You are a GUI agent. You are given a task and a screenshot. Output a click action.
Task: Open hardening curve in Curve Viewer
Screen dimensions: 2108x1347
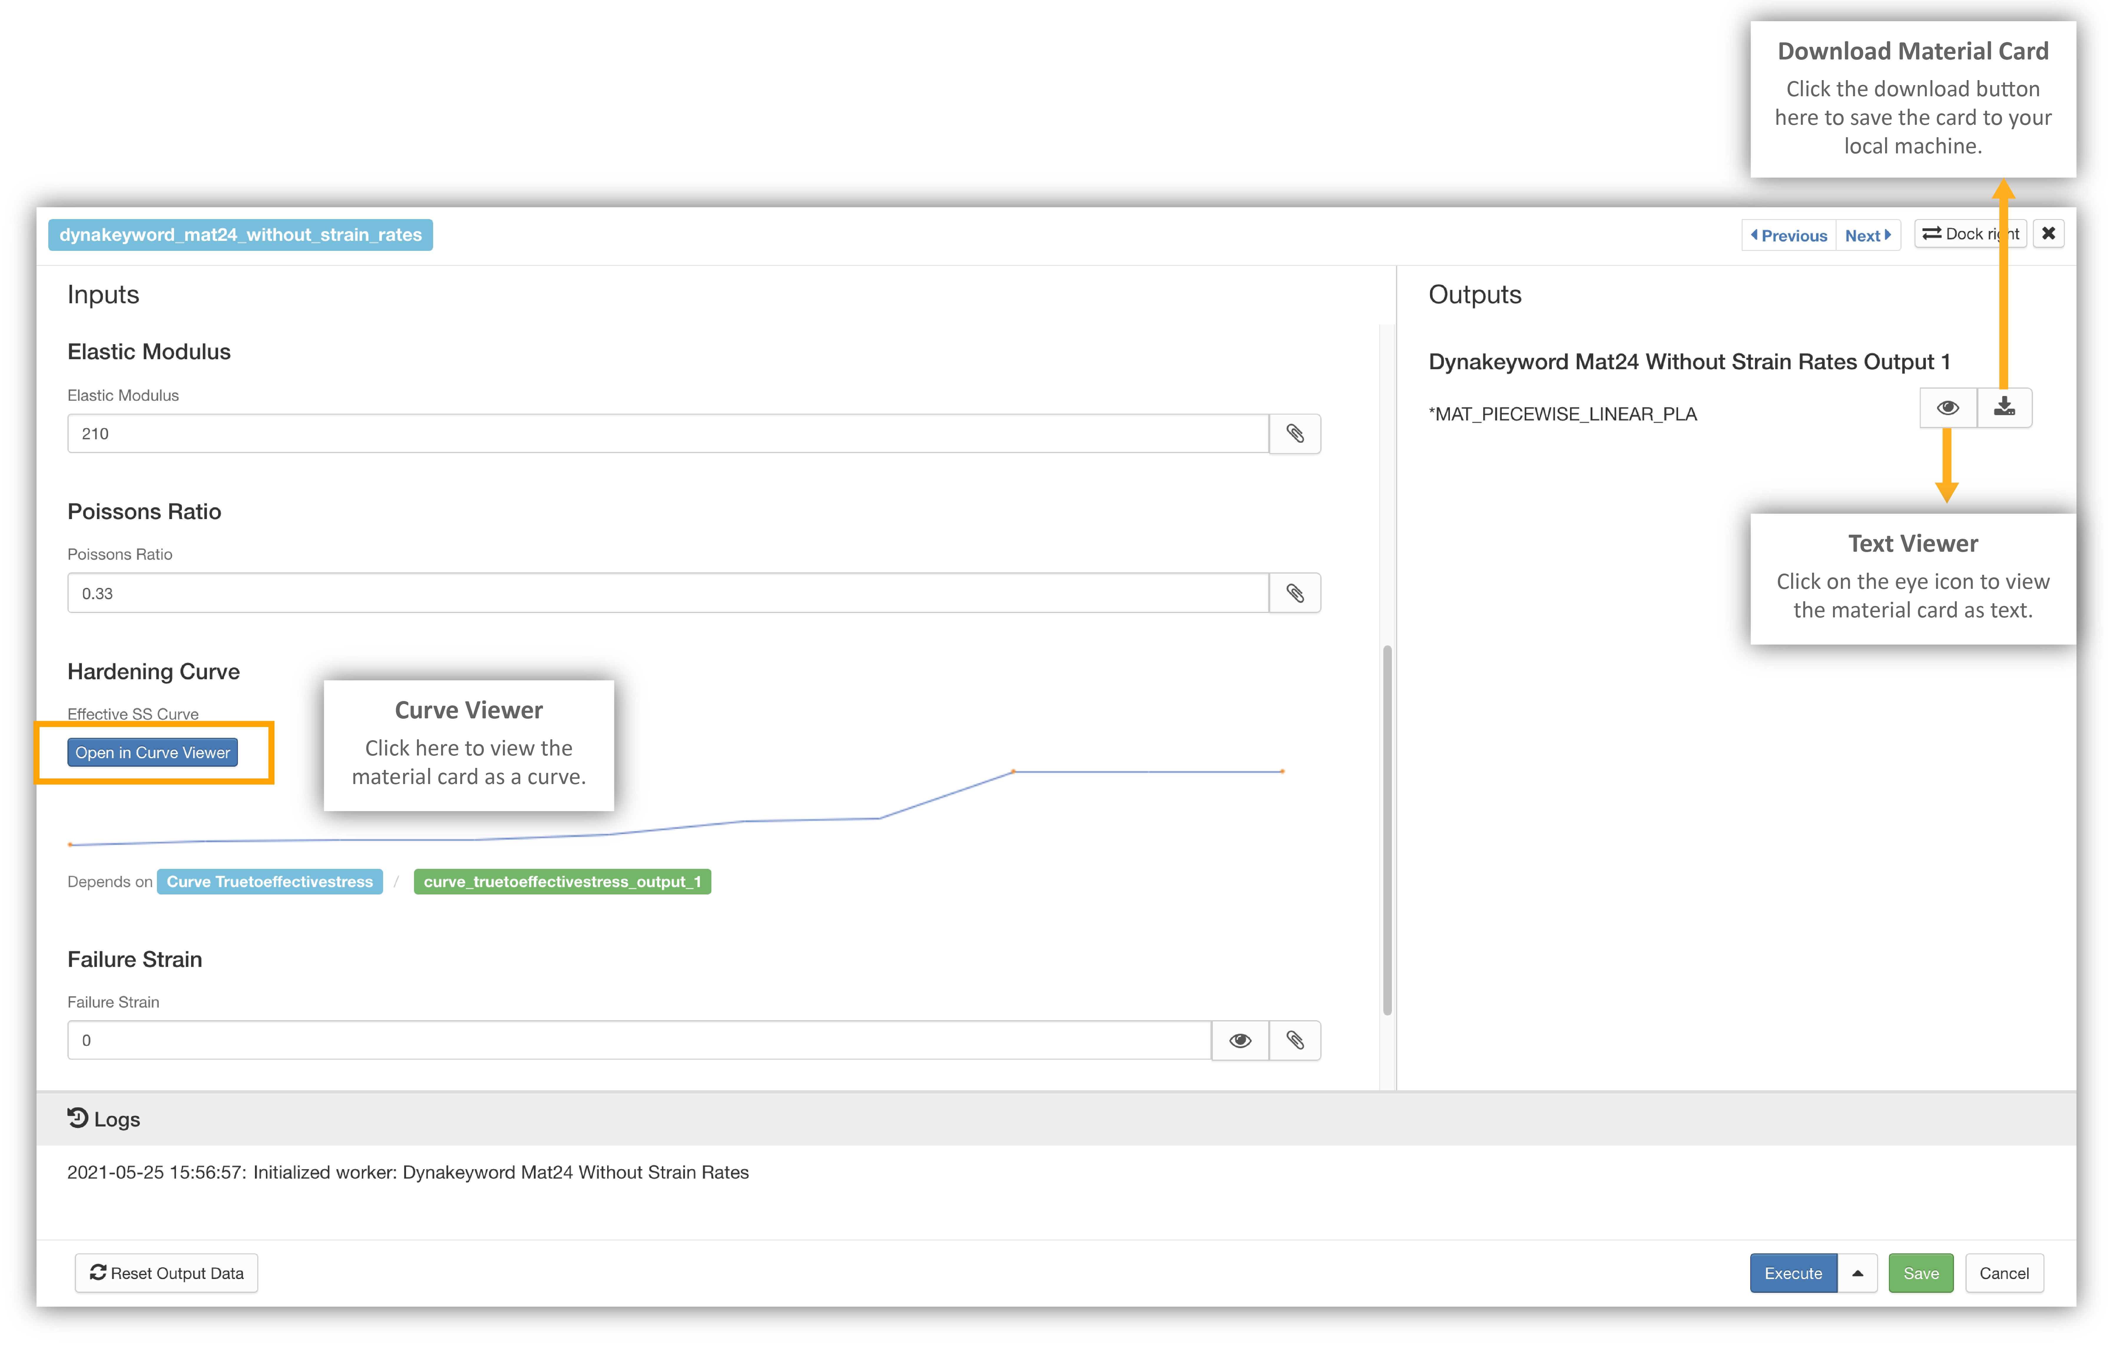152,753
